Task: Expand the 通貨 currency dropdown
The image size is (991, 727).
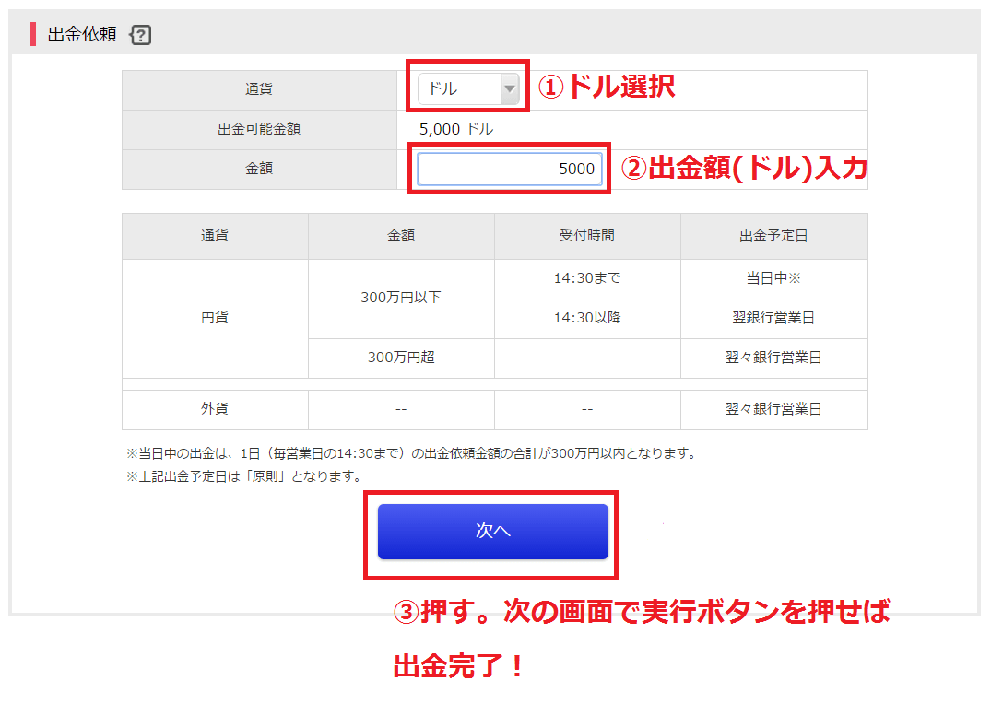Action: tap(467, 88)
